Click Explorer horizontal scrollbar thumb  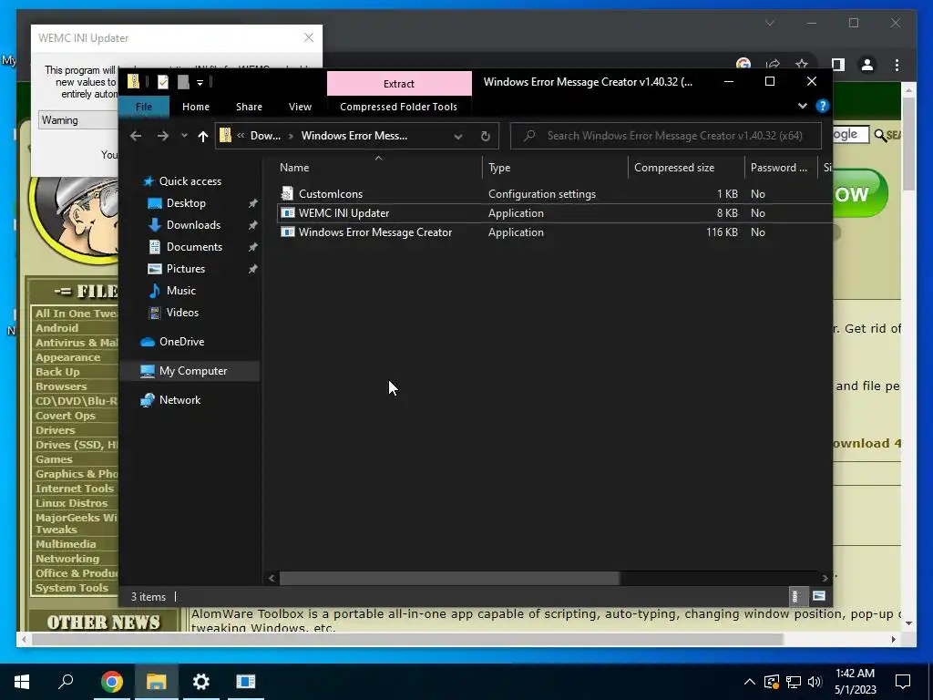pos(449,578)
